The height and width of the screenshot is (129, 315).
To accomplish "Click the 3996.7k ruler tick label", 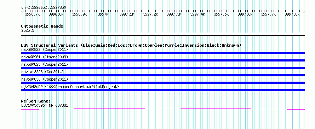I will coord(32,14).
